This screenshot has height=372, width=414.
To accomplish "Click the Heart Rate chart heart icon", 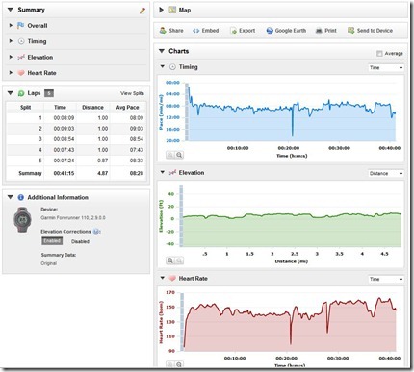I will coord(172,278).
